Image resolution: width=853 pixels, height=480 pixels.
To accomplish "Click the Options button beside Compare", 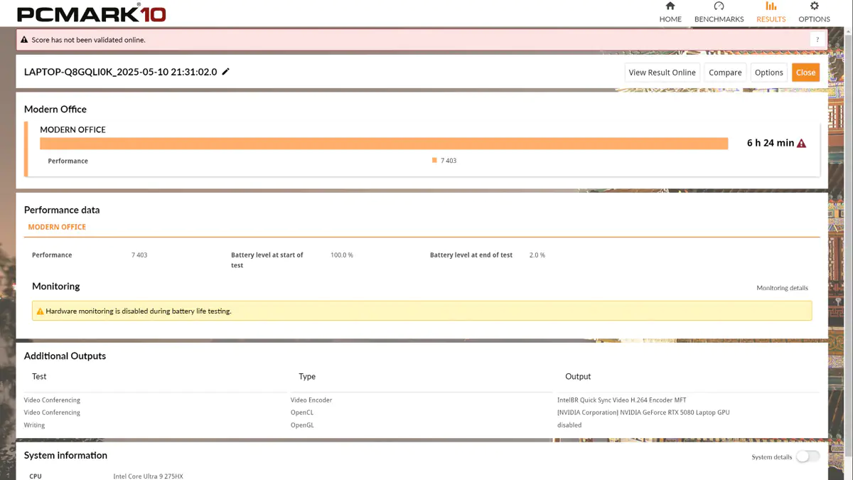I will tap(768, 73).
